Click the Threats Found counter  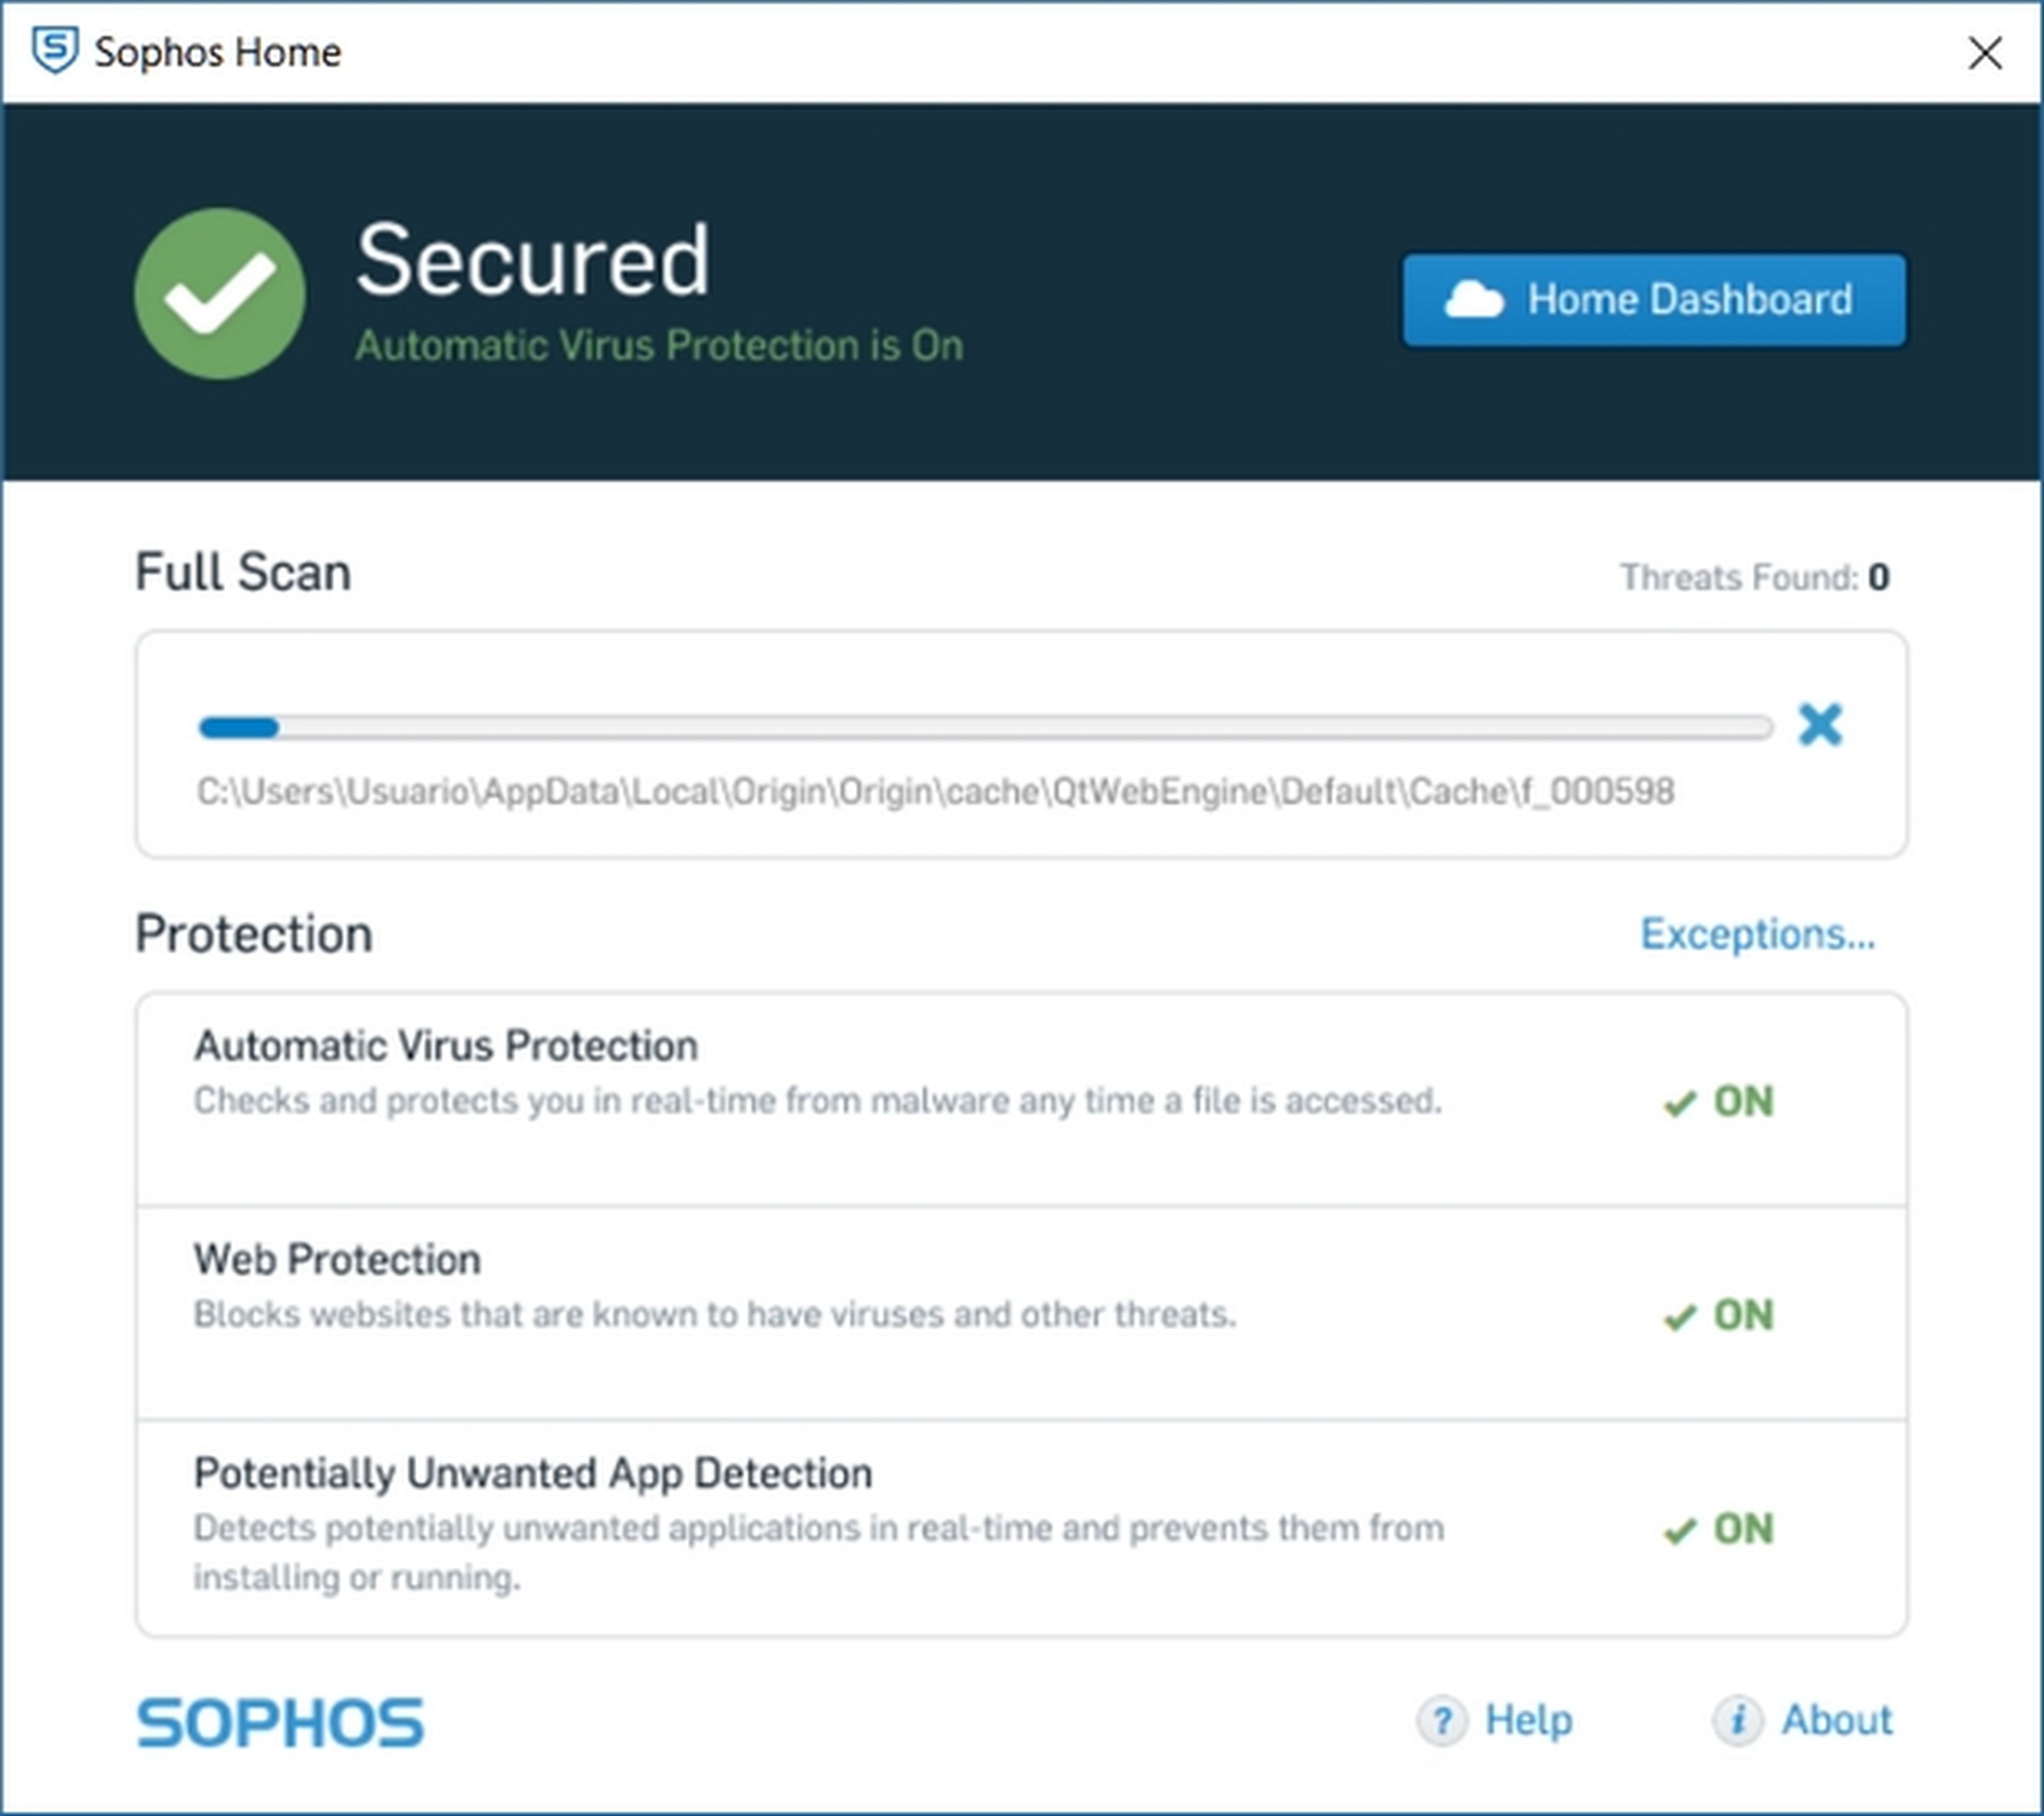[1754, 577]
